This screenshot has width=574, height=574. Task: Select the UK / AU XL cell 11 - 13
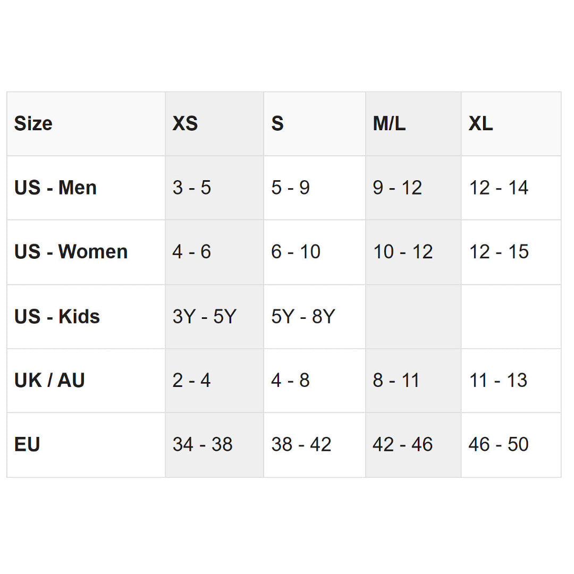497,381
